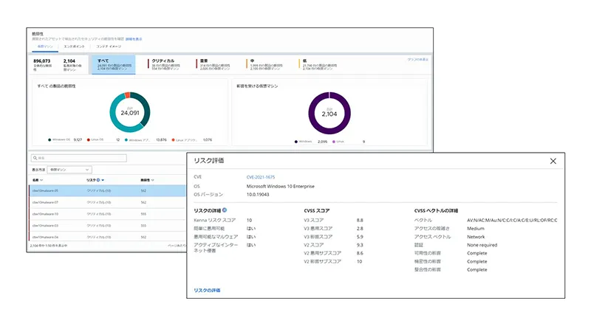Screen dimensions: 591x332
Task: Sort by the リスク column arrow
Action: 103,180
